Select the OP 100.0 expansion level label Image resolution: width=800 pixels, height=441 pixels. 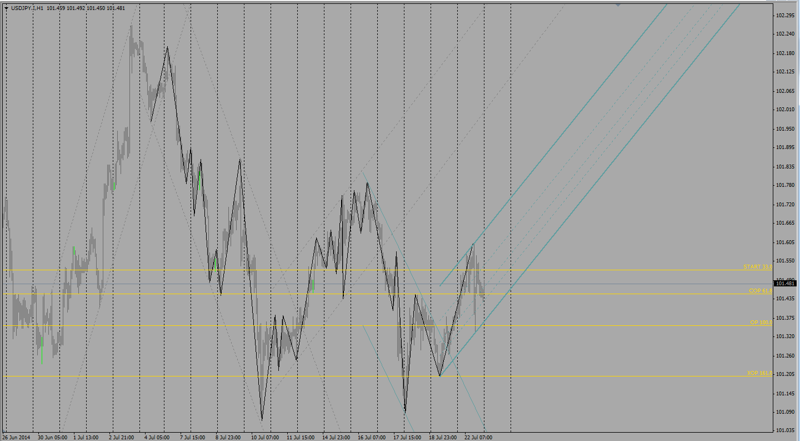[x=761, y=323]
